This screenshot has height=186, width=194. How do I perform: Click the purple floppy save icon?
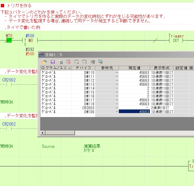(x=53, y=62)
